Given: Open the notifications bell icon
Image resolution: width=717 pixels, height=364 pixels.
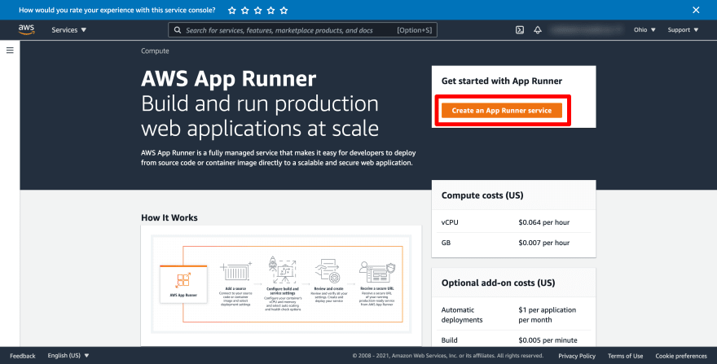Looking at the screenshot, I should point(538,30).
